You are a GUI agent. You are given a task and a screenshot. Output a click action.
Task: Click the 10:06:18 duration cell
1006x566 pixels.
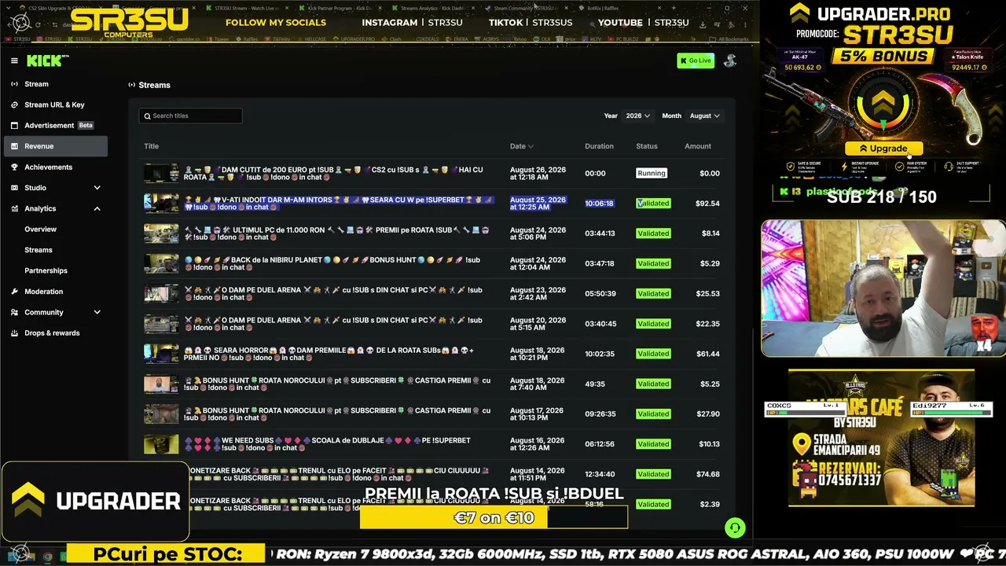[x=599, y=204]
